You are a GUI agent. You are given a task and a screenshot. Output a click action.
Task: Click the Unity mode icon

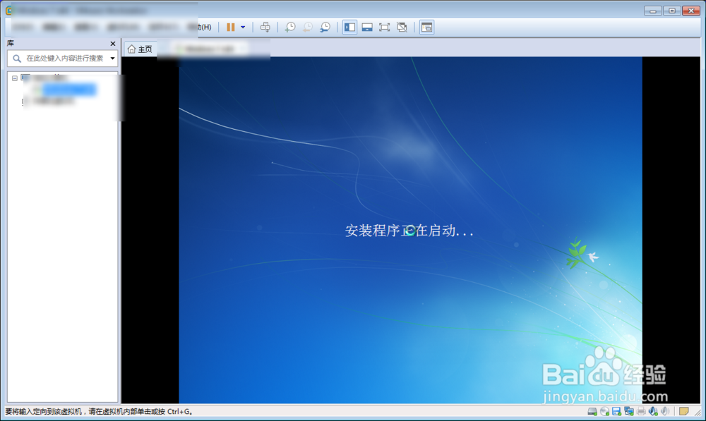click(402, 28)
